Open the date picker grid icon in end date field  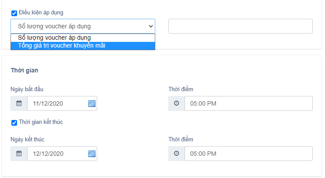92,154
